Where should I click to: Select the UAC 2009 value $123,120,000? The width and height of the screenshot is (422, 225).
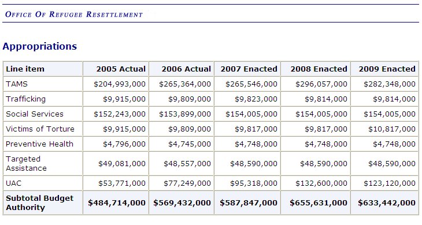pos(390,183)
